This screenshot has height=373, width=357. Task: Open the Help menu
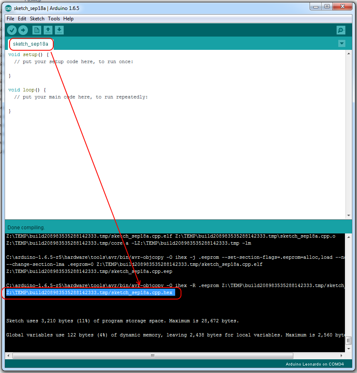point(68,19)
